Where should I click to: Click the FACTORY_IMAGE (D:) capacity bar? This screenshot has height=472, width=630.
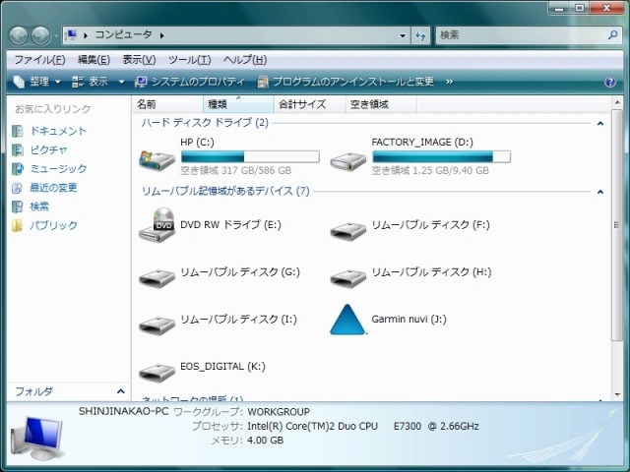(x=442, y=156)
